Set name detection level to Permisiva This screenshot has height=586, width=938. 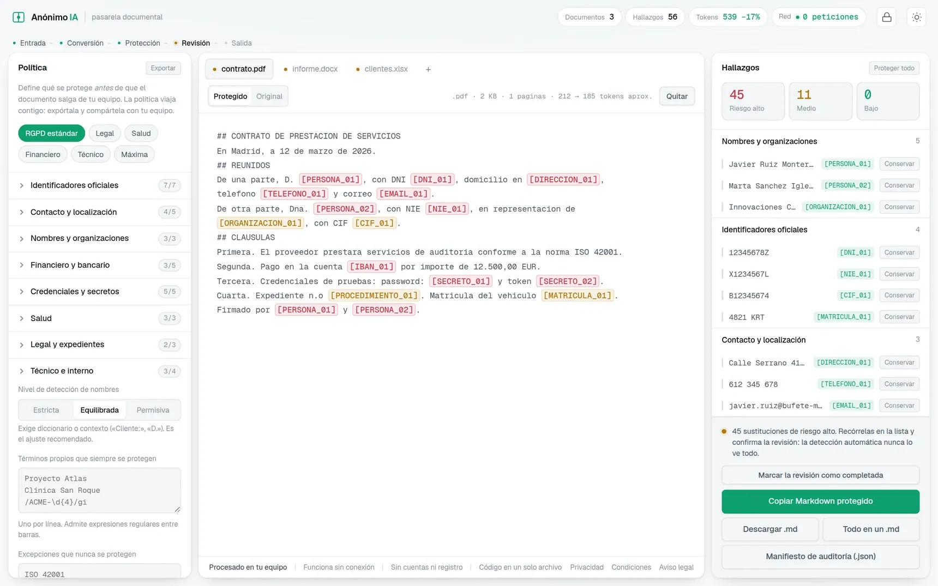(x=153, y=410)
